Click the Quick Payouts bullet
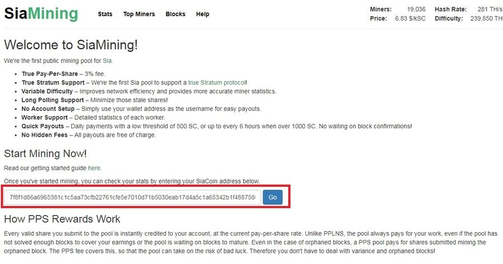 [216, 126]
